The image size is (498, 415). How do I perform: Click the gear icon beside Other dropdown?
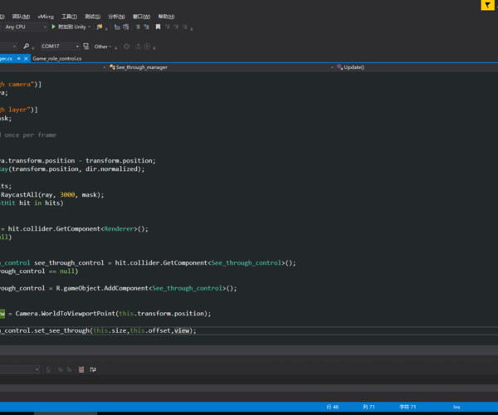[x=127, y=46]
